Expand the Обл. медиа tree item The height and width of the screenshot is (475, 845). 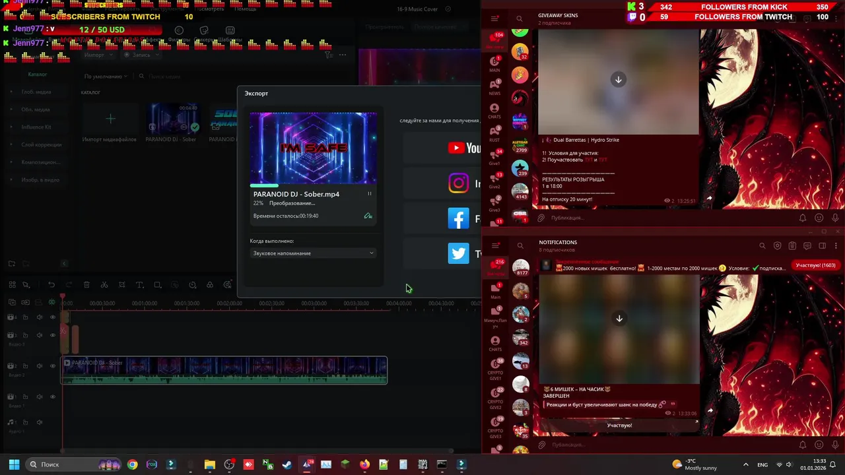[x=11, y=110]
